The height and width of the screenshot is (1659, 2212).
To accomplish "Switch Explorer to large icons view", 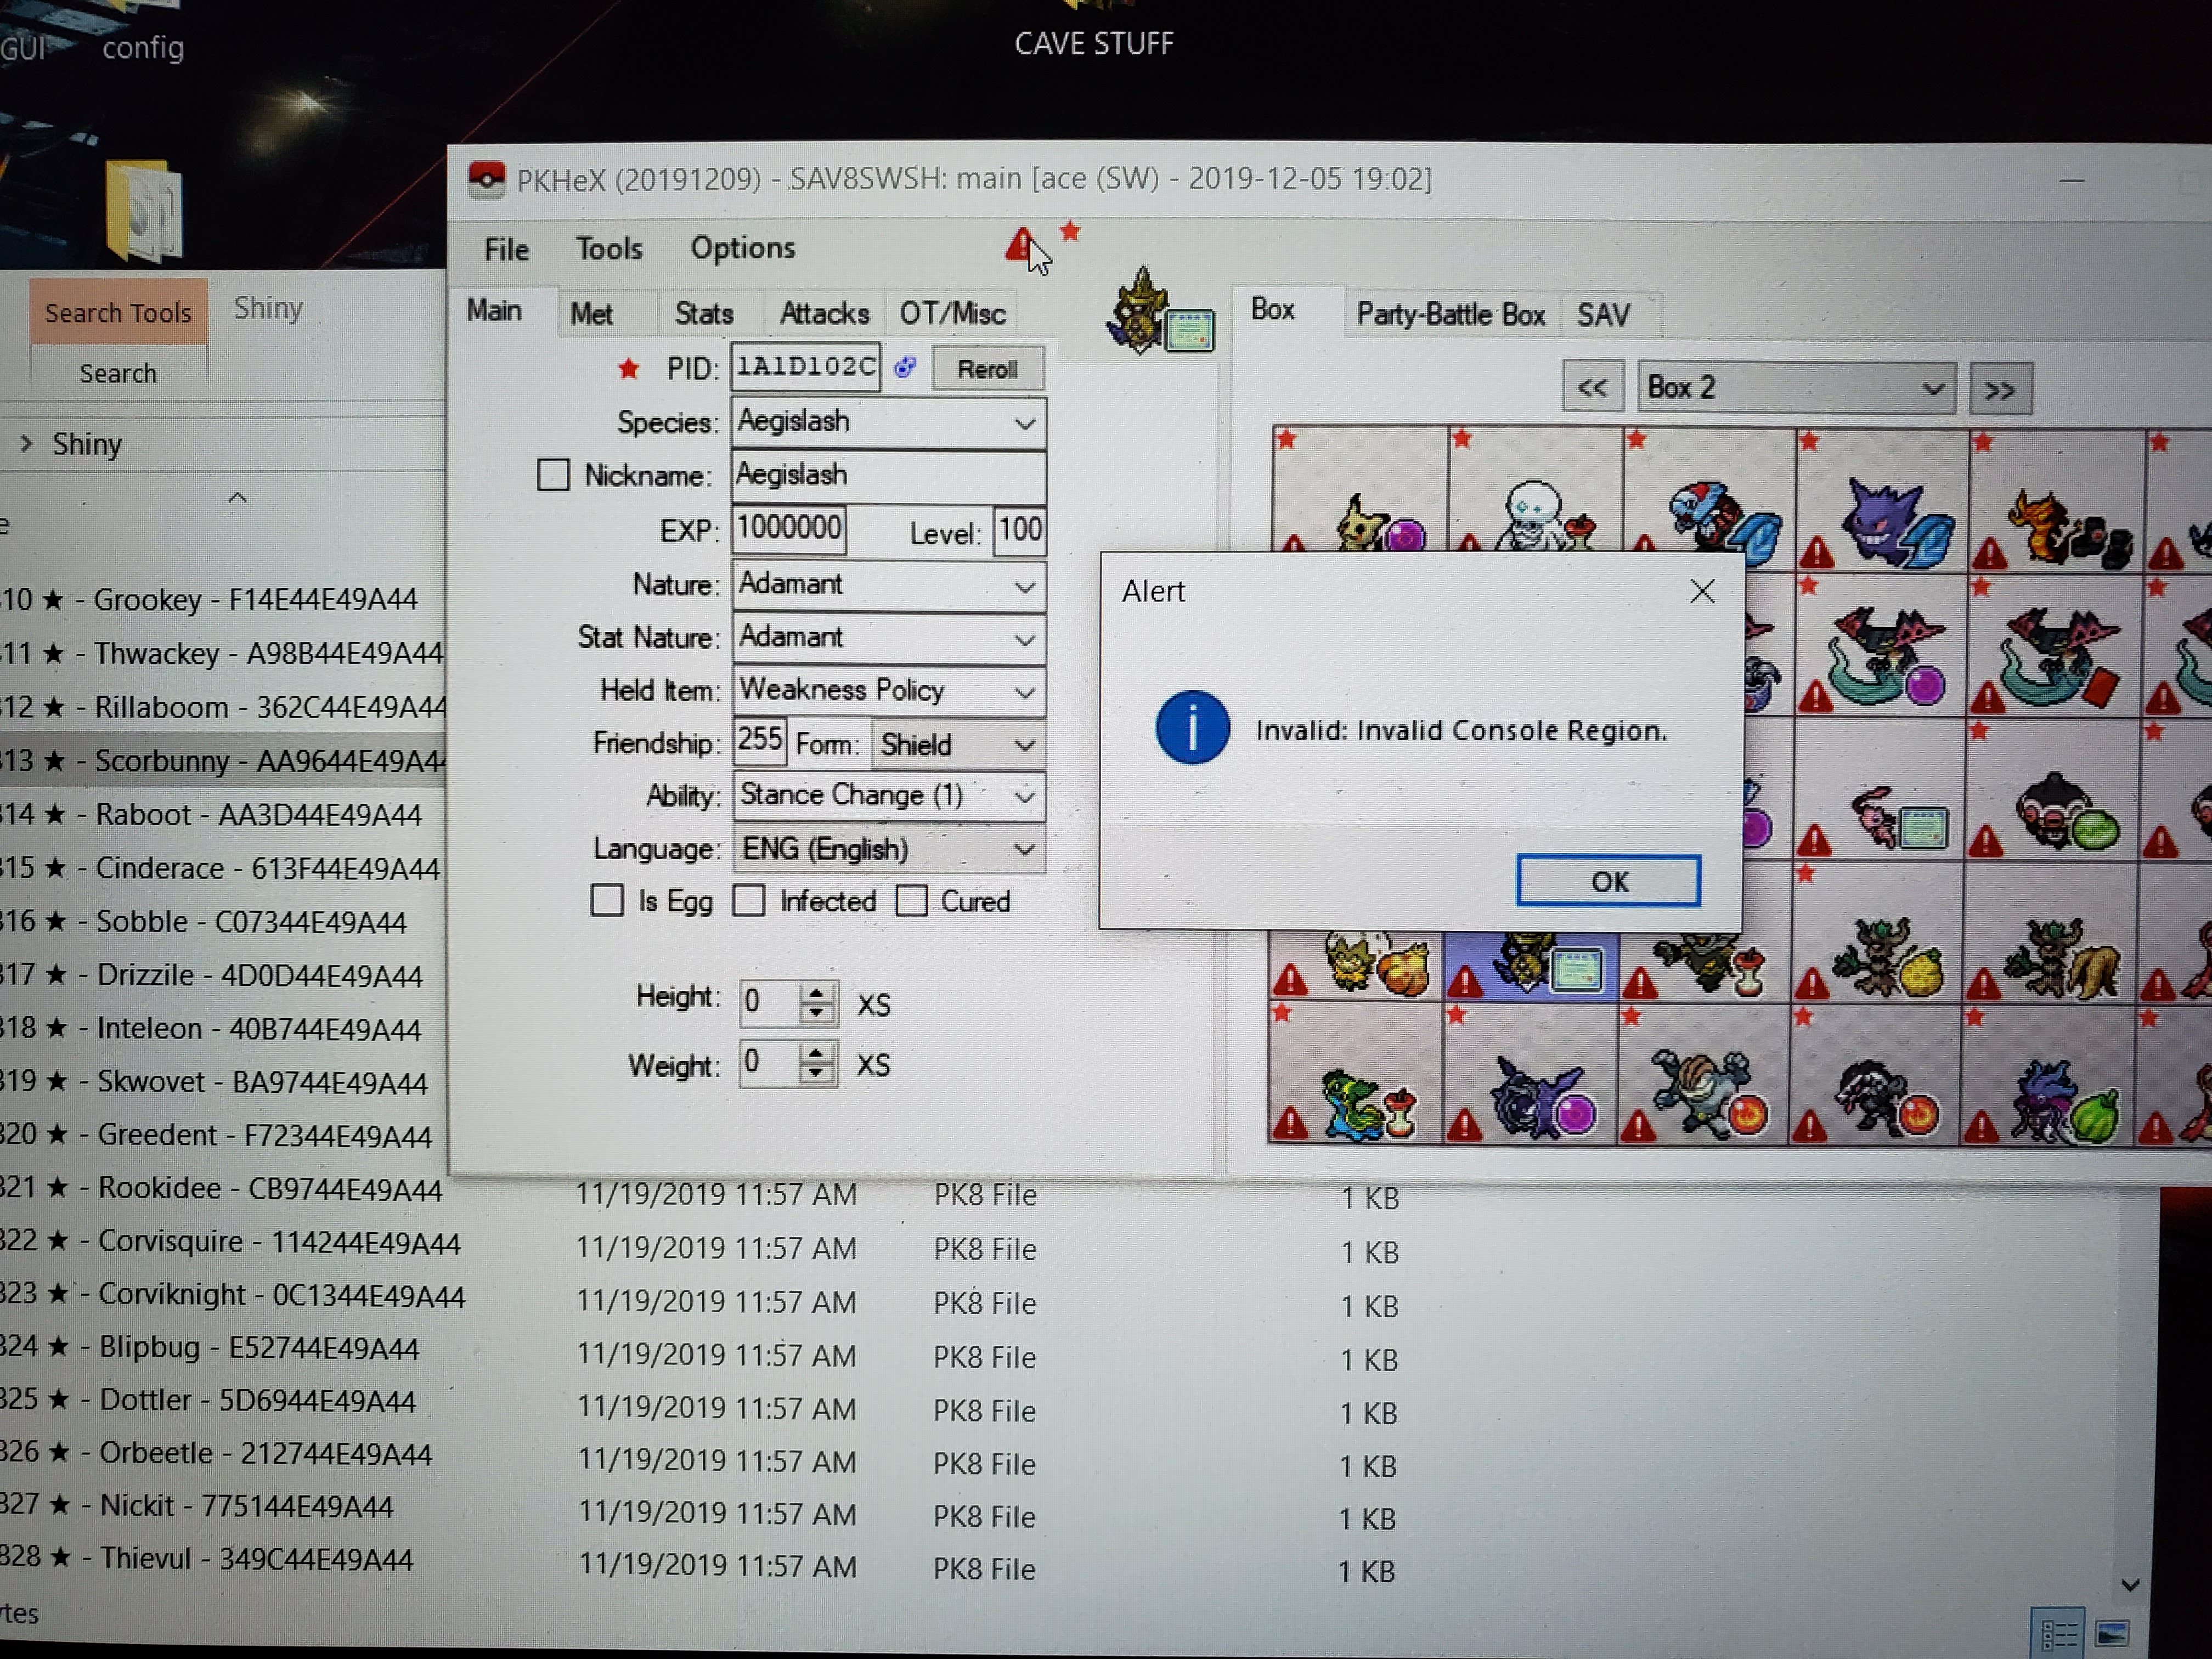I will (x=2112, y=1634).
